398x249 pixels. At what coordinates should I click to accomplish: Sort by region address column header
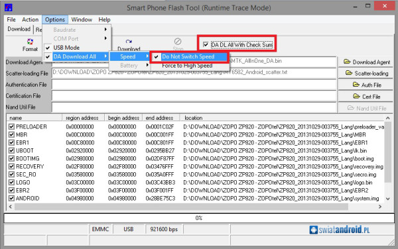tap(84, 118)
